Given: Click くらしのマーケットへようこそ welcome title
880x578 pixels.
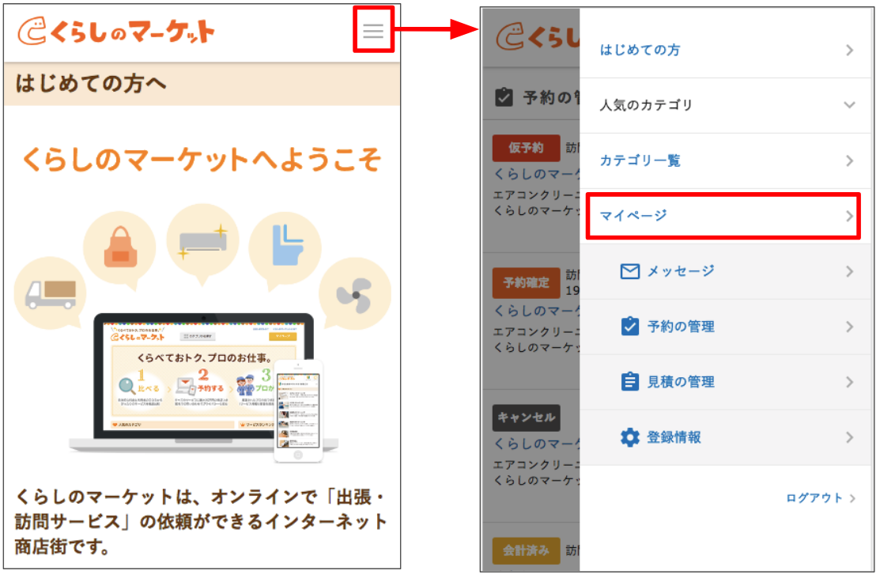Looking at the screenshot, I should [202, 160].
